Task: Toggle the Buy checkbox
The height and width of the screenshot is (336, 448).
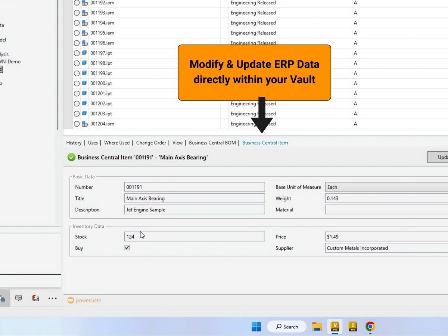Action: pyautogui.click(x=127, y=248)
